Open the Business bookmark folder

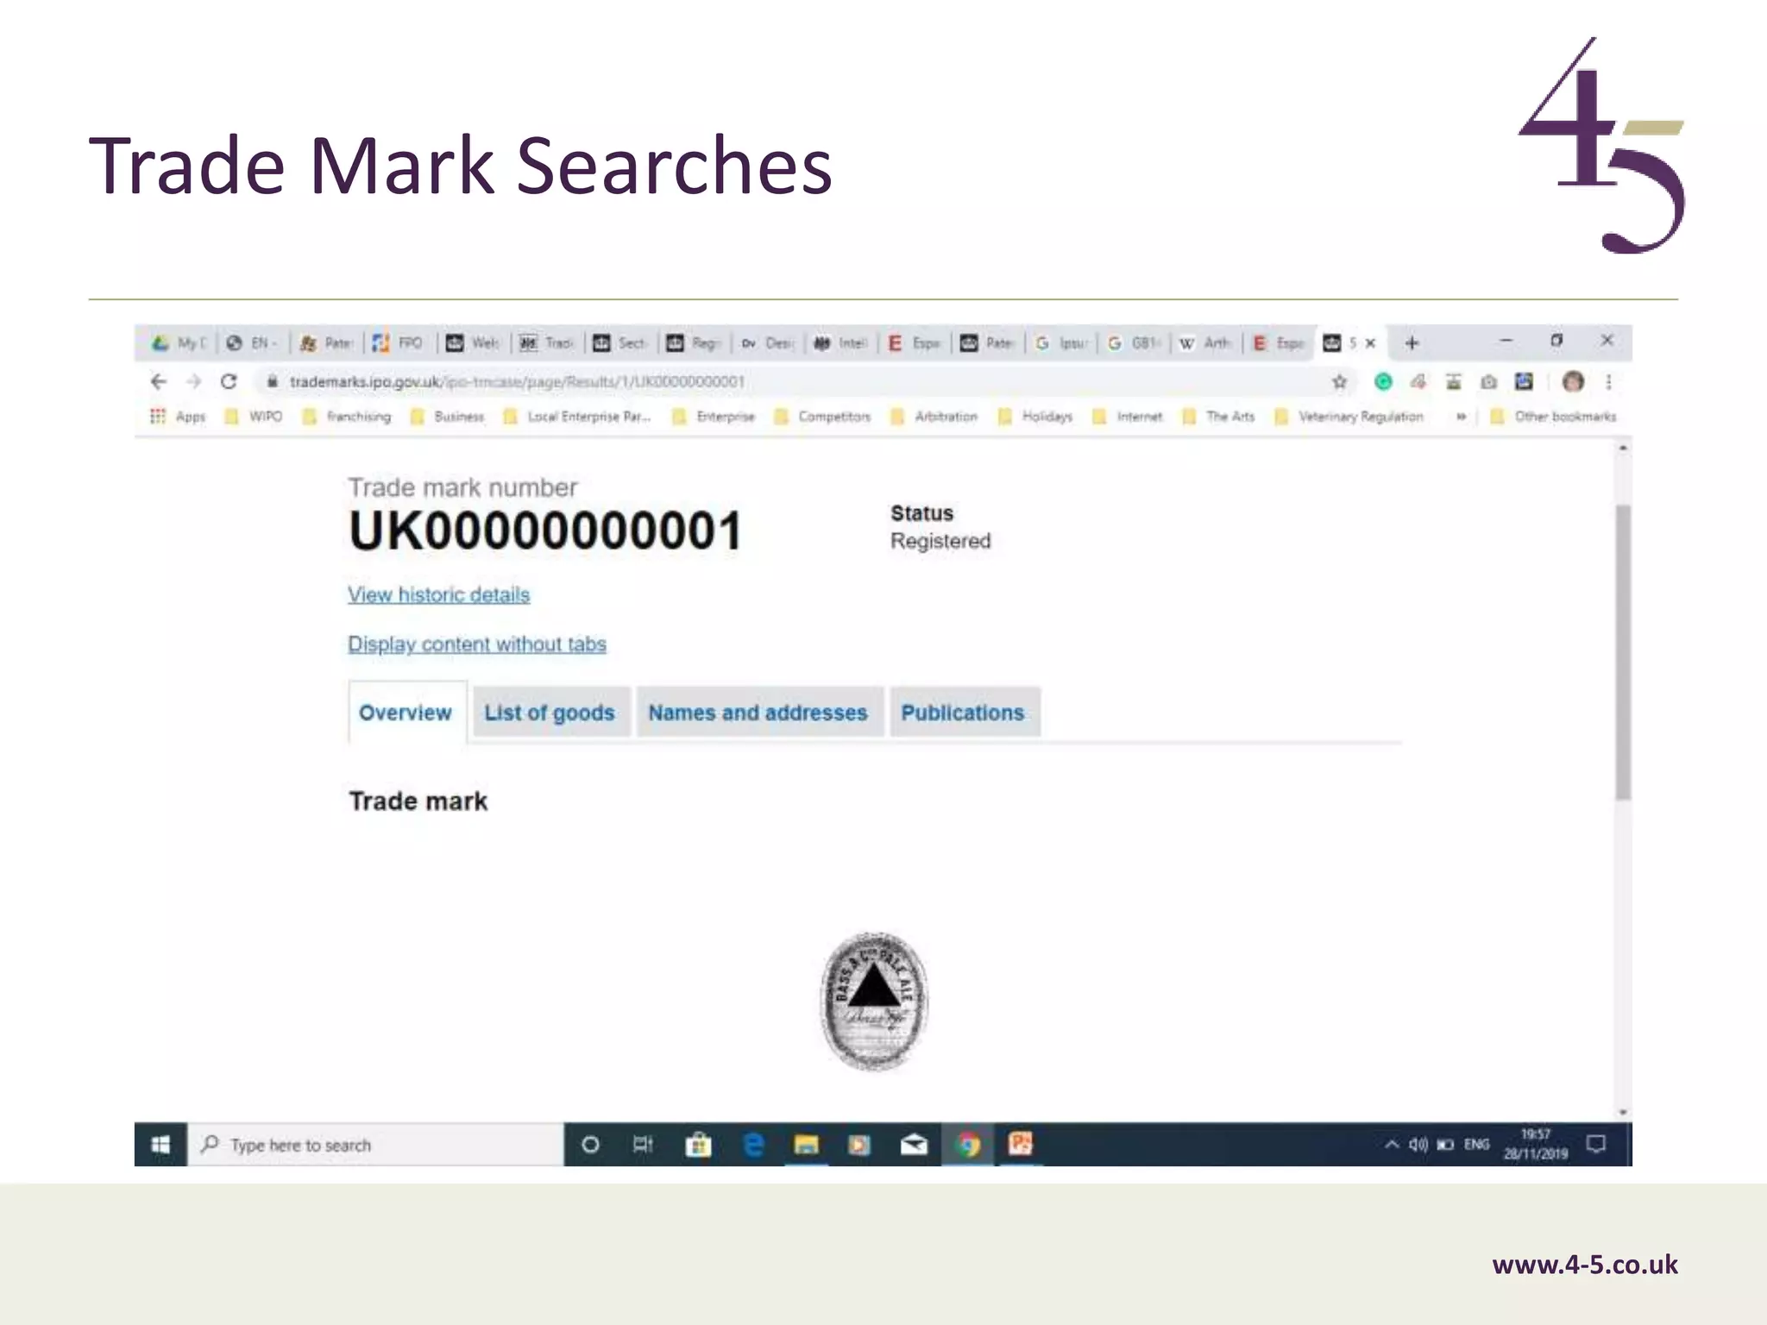447,417
